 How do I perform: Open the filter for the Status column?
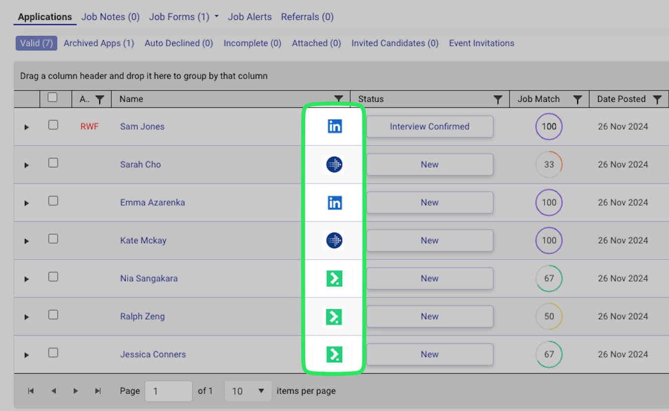click(498, 99)
